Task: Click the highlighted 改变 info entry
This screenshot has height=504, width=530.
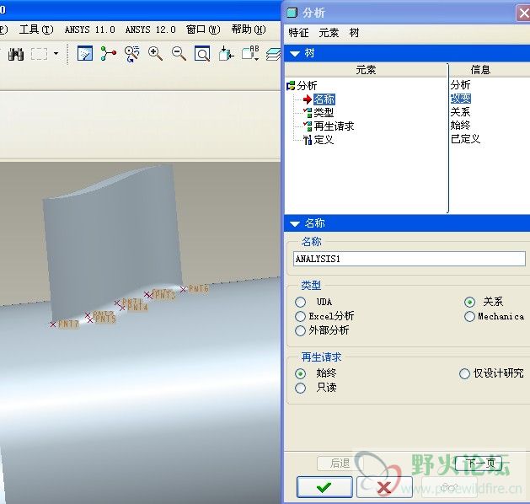Action: tap(461, 99)
